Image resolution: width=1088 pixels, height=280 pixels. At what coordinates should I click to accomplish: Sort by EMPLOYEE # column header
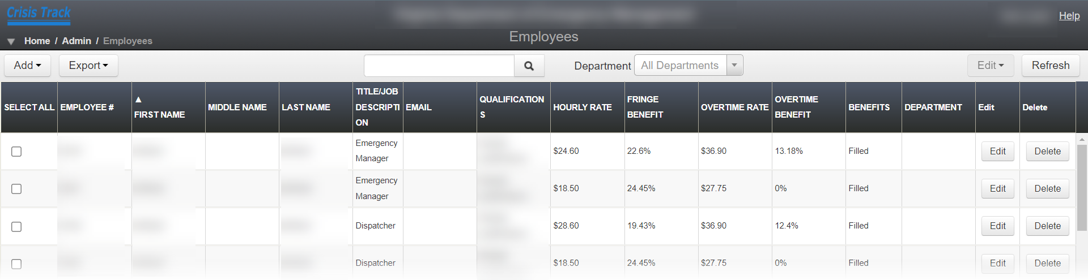[x=94, y=107]
